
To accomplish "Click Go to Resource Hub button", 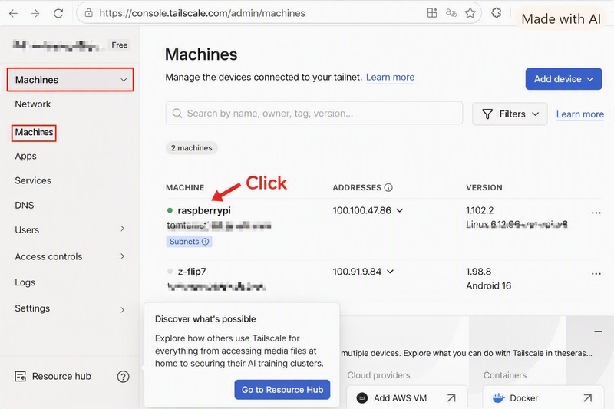I will [x=282, y=390].
